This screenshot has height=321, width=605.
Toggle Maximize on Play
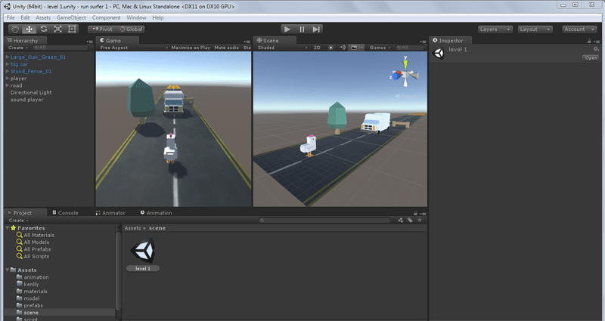click(x=191, y=48)
